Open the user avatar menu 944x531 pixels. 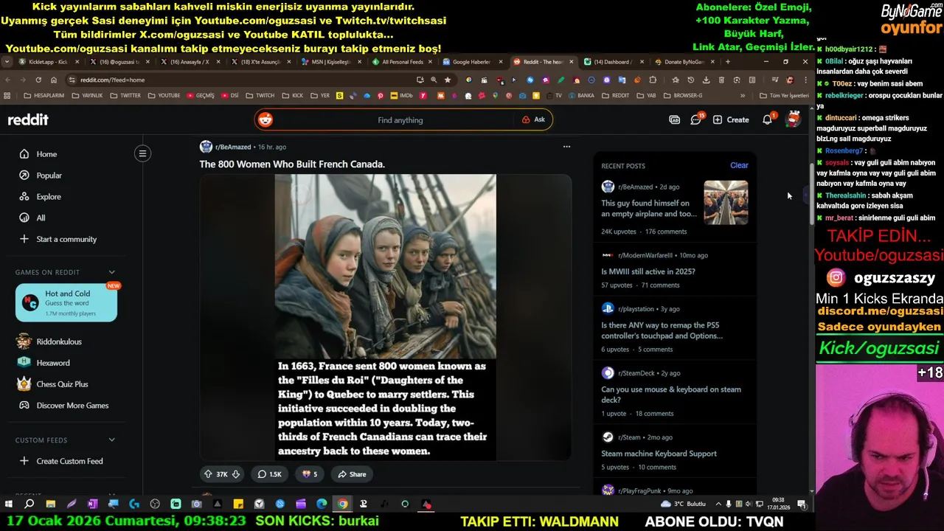click(x=794, y=119)
